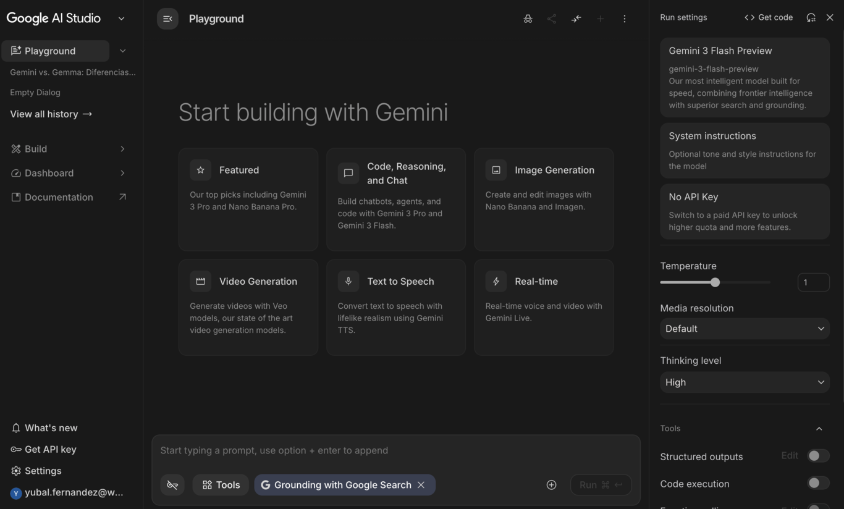
Task: Open the Google AI Studio title dropdown
Action: pos(121,19)
